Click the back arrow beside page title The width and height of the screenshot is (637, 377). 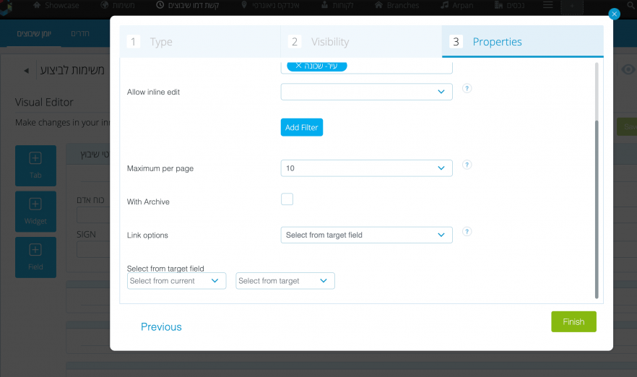click(27, 71)
